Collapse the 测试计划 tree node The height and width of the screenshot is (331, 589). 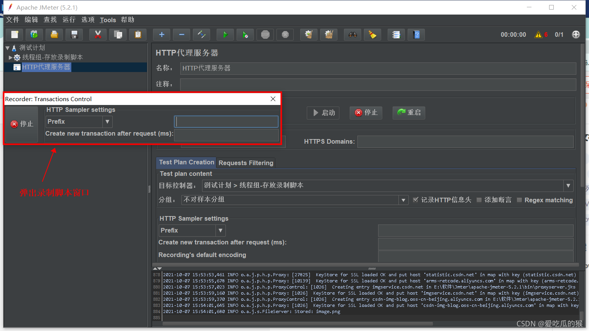[7, 48]
